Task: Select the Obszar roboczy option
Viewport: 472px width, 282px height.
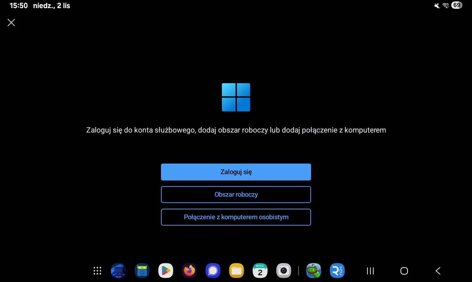Action: (236, 195)
